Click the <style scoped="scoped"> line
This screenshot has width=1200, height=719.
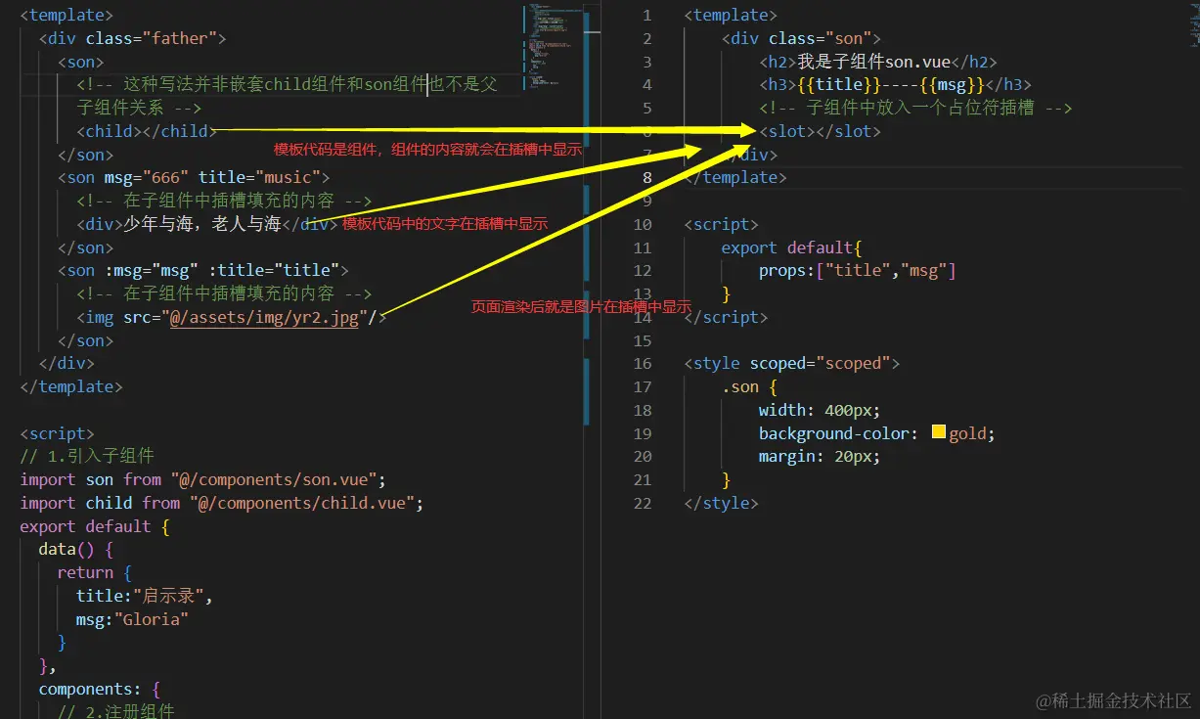click(791, 363)
